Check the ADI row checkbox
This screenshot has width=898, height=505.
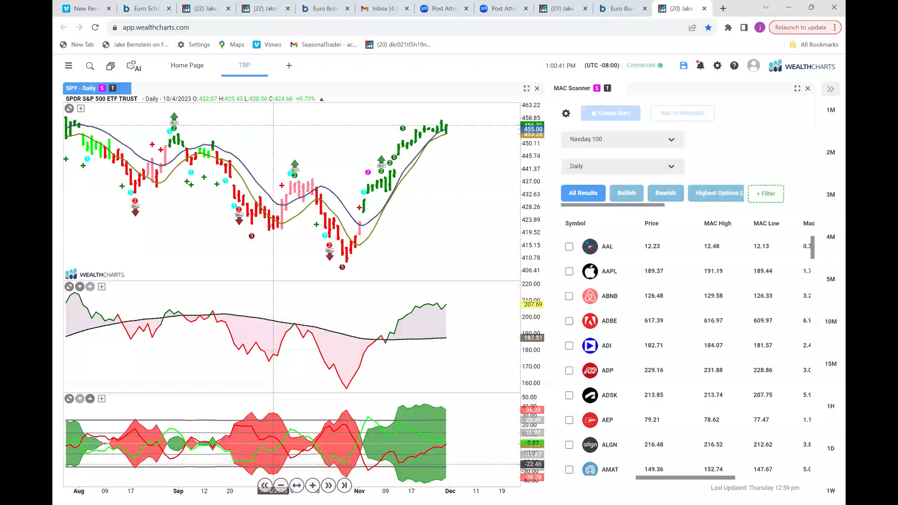(569, 346)
